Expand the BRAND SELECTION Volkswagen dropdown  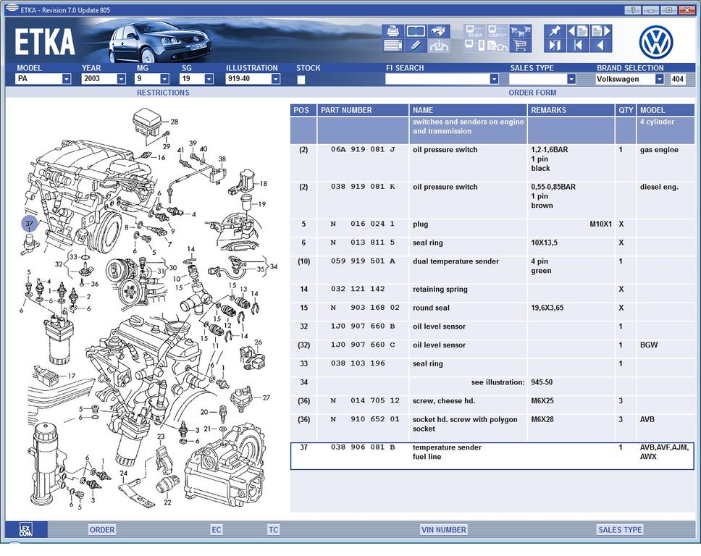tap(659, 79)
